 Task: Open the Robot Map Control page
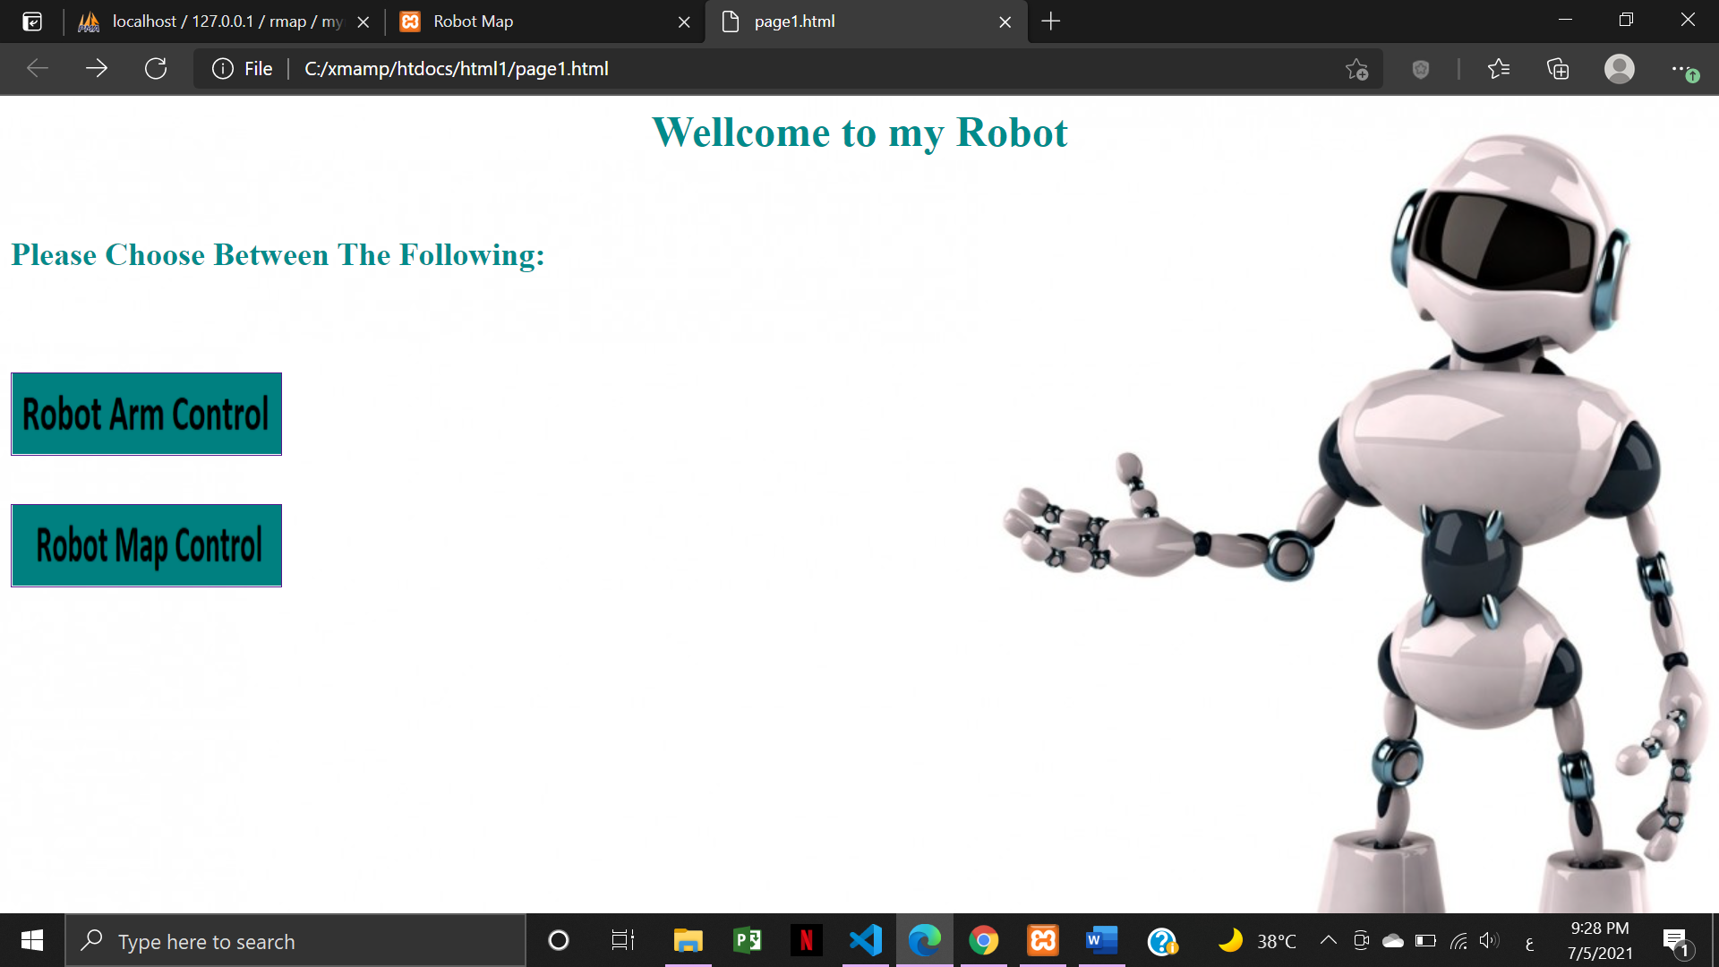(146, 545)
